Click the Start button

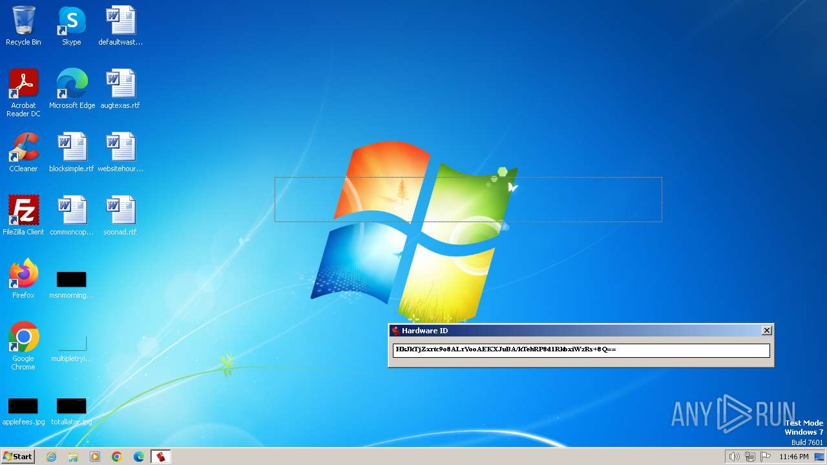point(17,457)
